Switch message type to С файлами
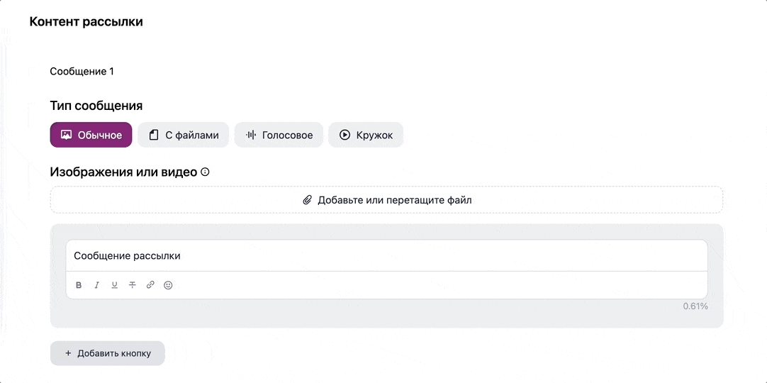This screenshot has width=767, height=383. coord(183,135)
